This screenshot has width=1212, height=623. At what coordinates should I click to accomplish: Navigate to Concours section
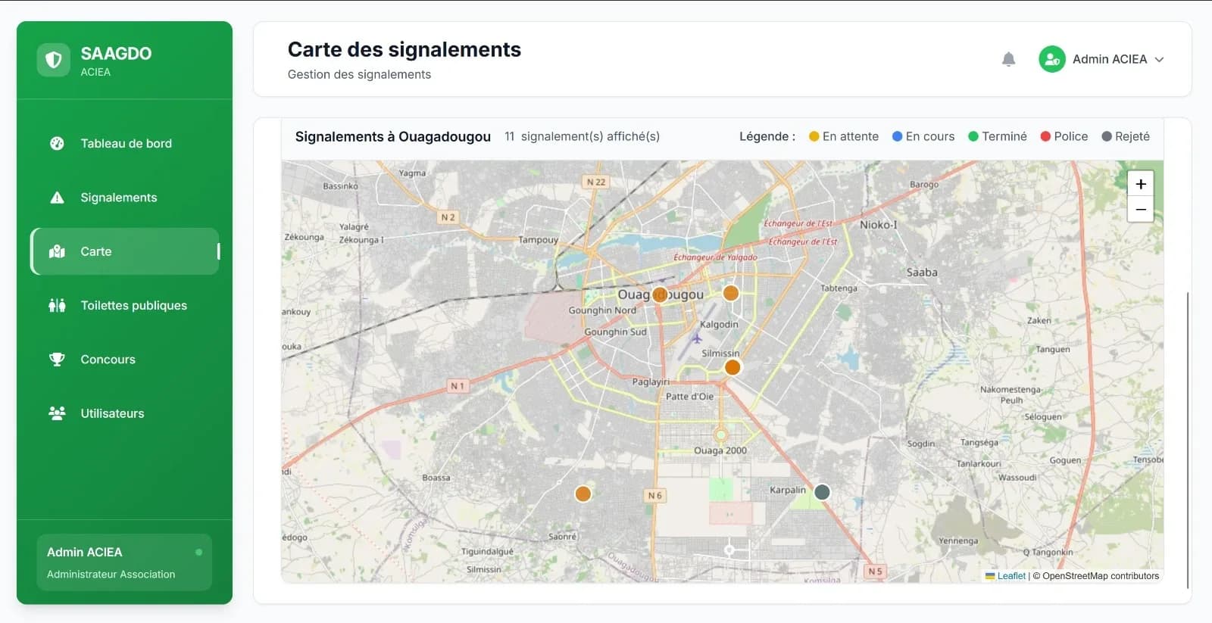(125, 360)
